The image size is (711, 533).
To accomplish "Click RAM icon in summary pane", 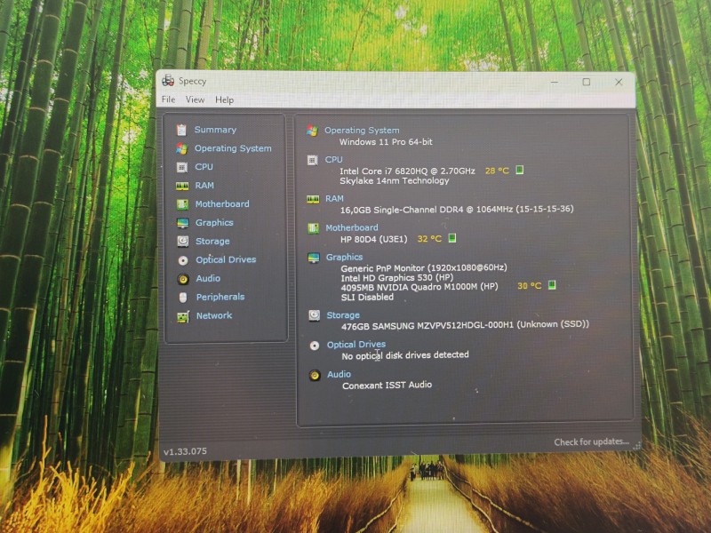I will coord(313,199).
